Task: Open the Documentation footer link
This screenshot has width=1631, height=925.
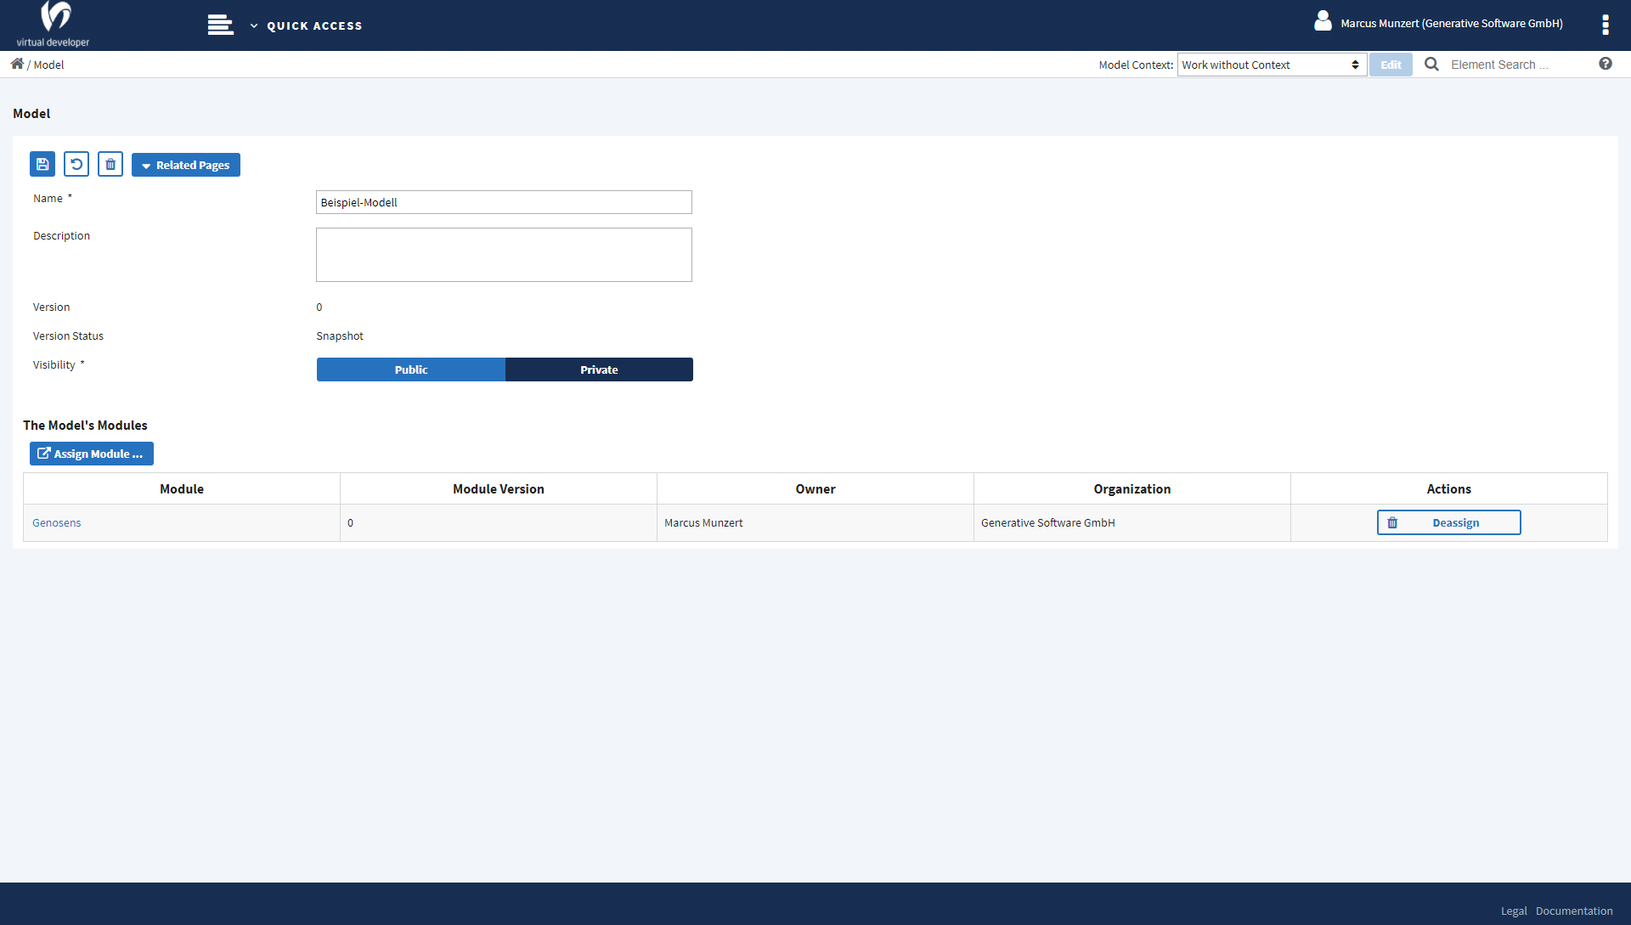Action: (1574, 911)
